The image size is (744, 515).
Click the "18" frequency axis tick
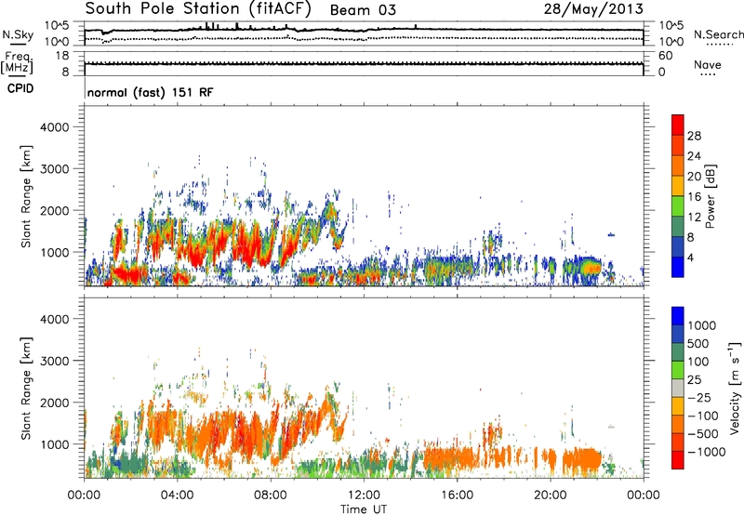point(62,56)
